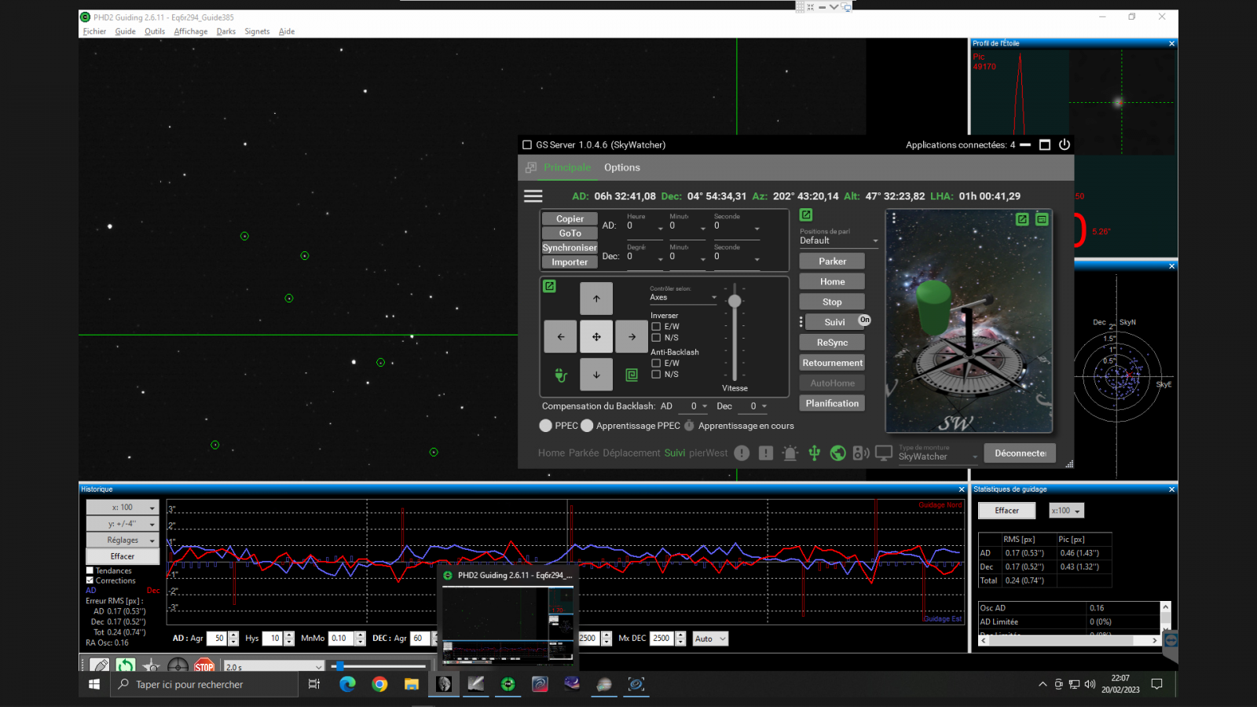Open the Contrôler selon Axes dropdown
This screenshot has height=707, width=1257.
tap(683, 297)
